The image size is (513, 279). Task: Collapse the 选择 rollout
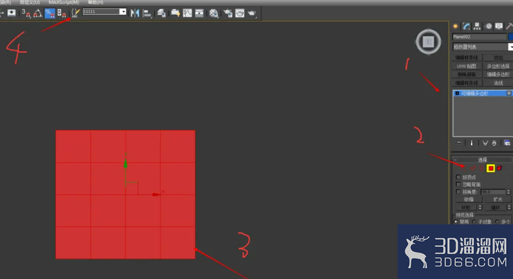(x=482, y=159)
